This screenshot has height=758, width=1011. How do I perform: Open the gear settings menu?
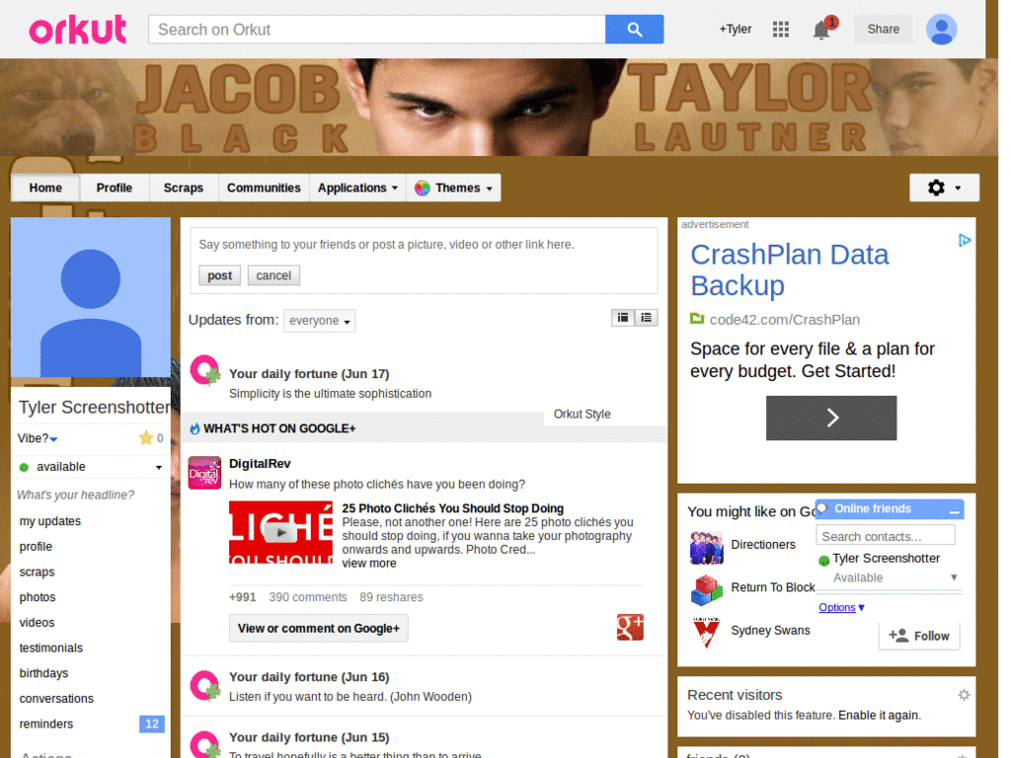point(944,188)
